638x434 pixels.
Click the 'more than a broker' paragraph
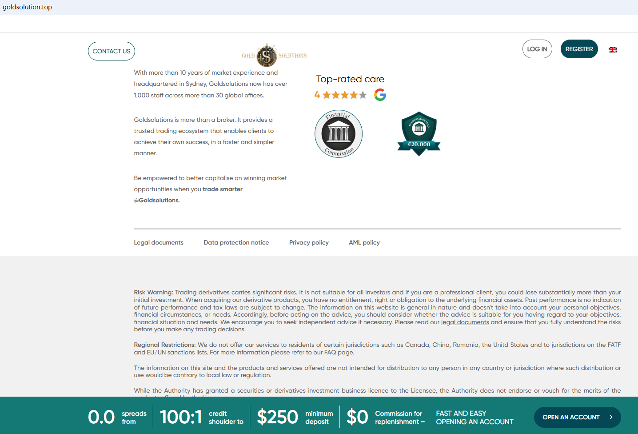204,137
